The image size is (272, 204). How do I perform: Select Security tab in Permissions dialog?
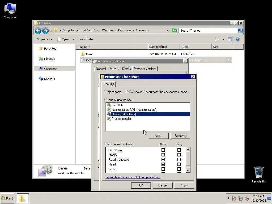(x=109, y=84)
